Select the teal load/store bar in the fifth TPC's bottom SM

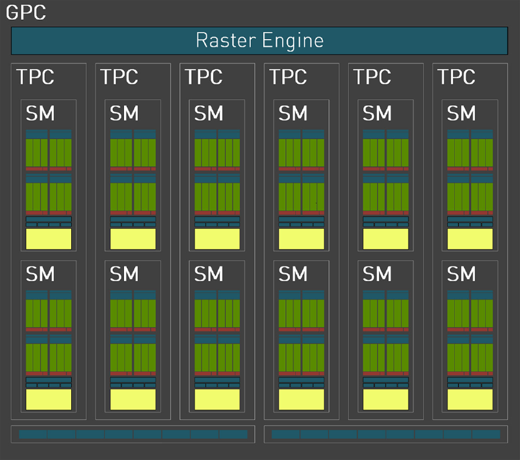[385, 381]
